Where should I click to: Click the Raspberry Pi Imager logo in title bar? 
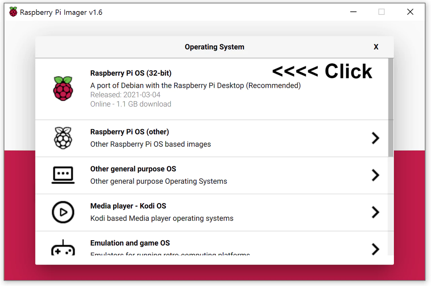(x=13, y=12)
